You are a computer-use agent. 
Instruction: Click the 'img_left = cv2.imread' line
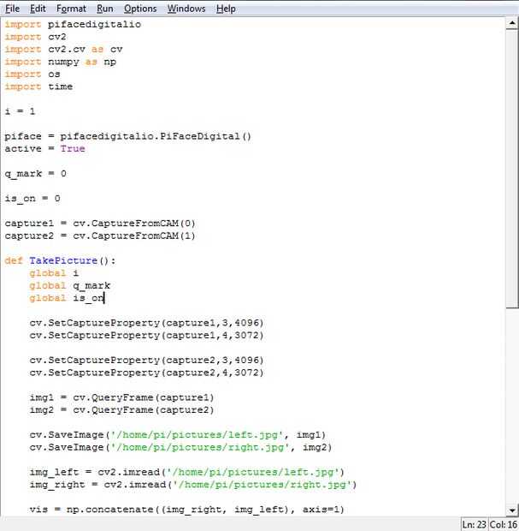(x=186, y=472)
